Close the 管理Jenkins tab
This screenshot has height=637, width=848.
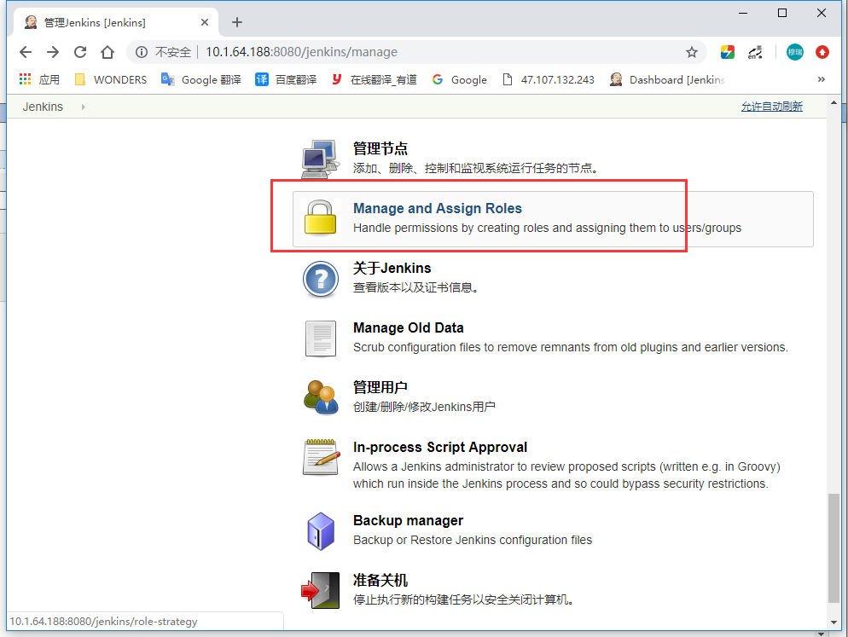click(x=205, y=22)
